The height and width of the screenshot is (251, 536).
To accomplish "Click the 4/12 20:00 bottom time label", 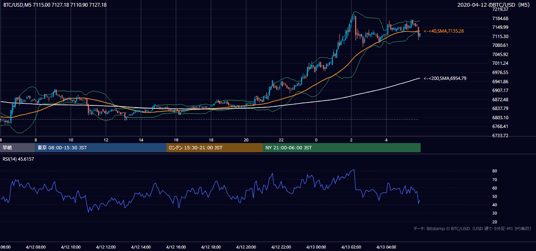I will coord(246,247).
